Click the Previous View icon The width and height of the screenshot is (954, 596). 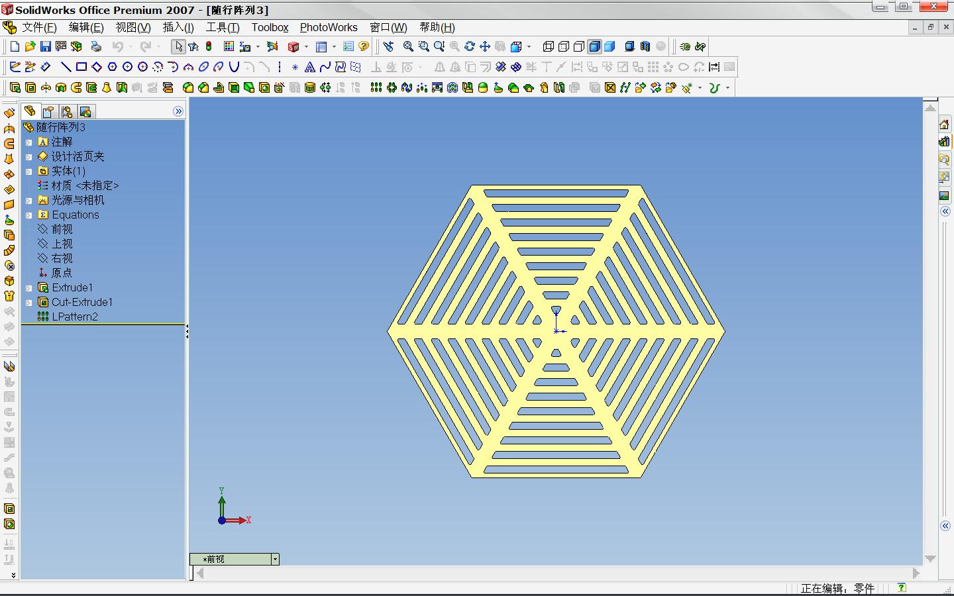click(388, 46)
